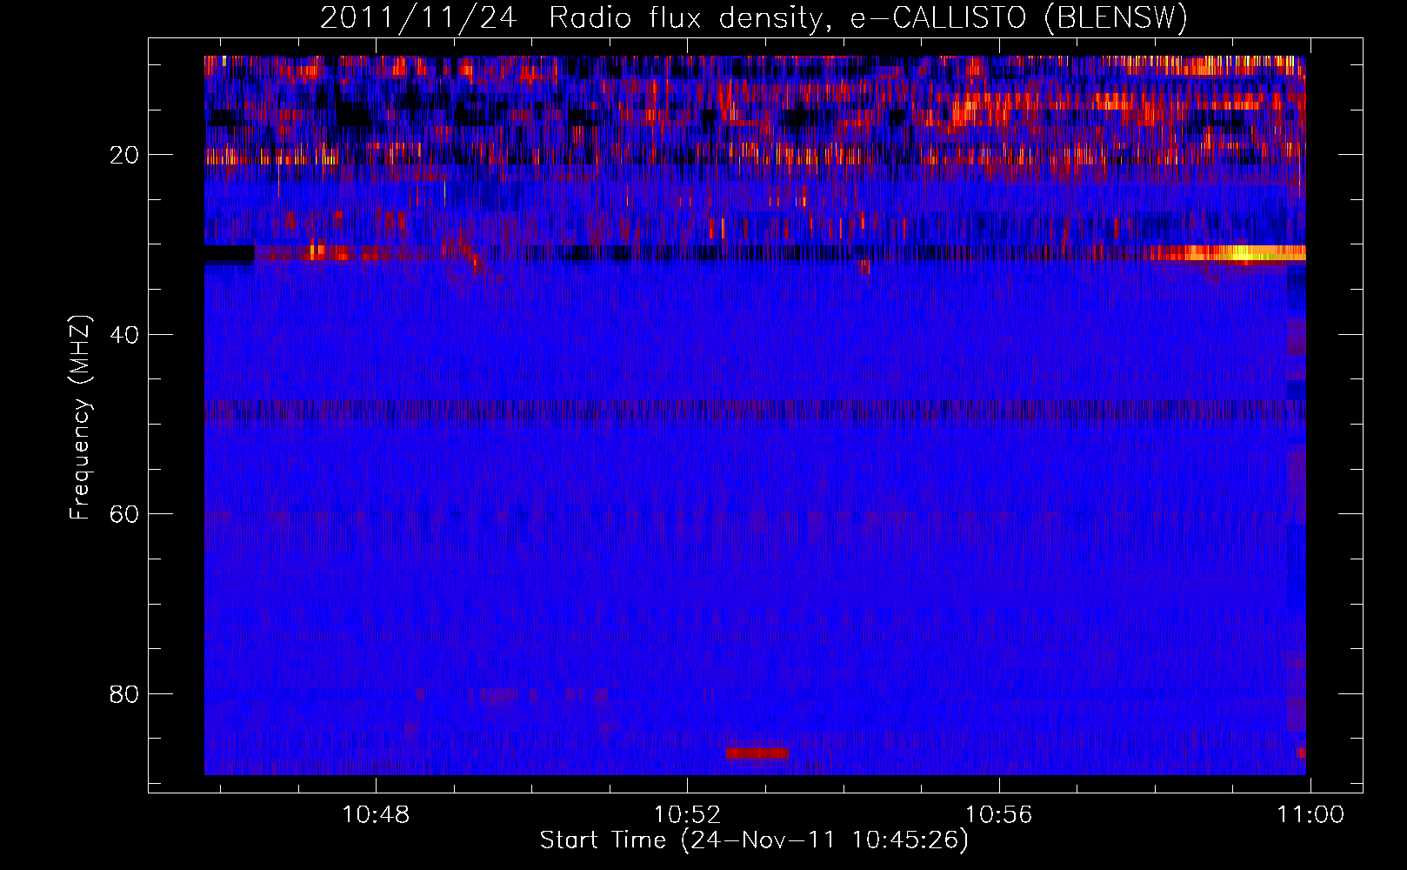Click the 10:56 time axis label
Screen dimensions: 1407x870
(x=999, y=815)
